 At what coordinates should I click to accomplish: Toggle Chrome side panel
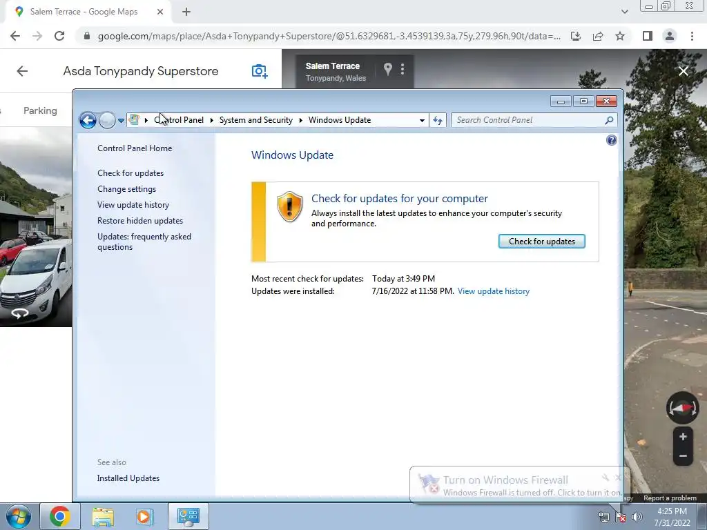(648, 36)
